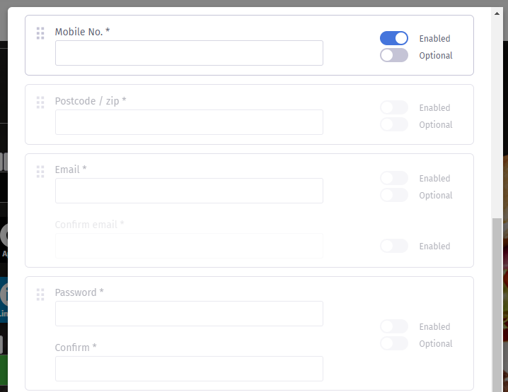Turn on the Mobile No. Optional toggle
The image size is (508, 392).
394,55
